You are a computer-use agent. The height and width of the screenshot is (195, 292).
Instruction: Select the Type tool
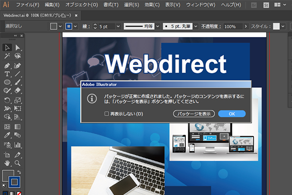pos(7,74)
